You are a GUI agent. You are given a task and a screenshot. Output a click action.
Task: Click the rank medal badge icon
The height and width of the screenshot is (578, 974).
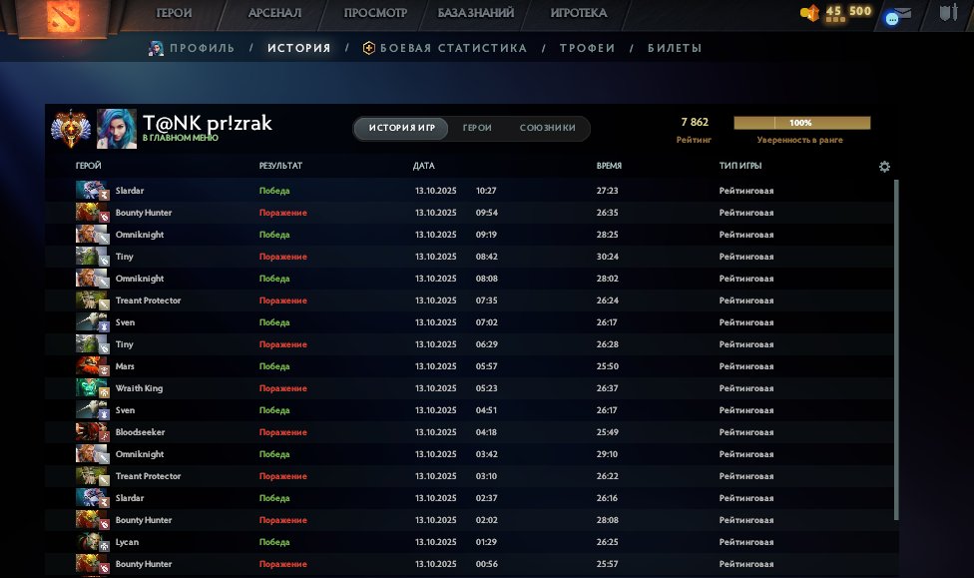click(x=71, y=128)
